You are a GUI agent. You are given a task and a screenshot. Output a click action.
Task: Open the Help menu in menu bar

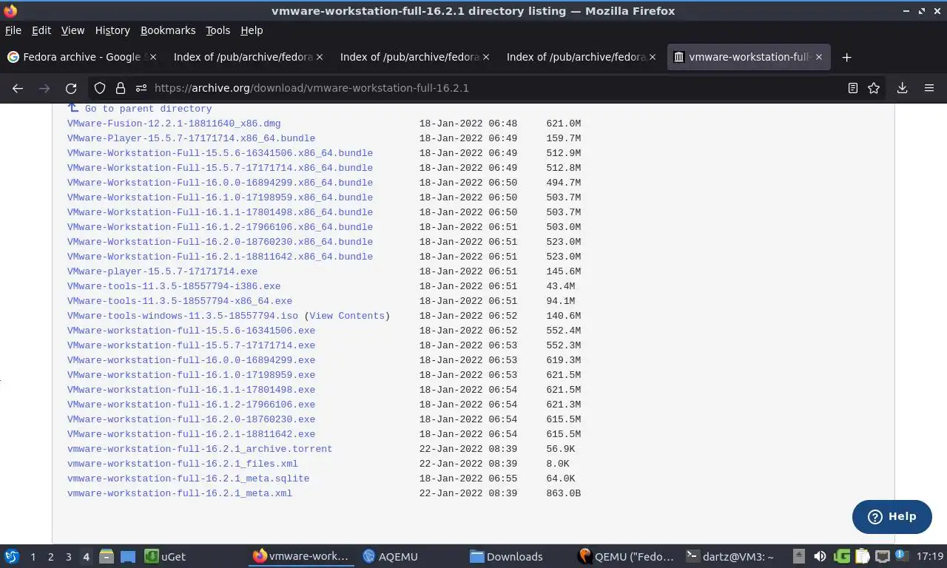252,30
